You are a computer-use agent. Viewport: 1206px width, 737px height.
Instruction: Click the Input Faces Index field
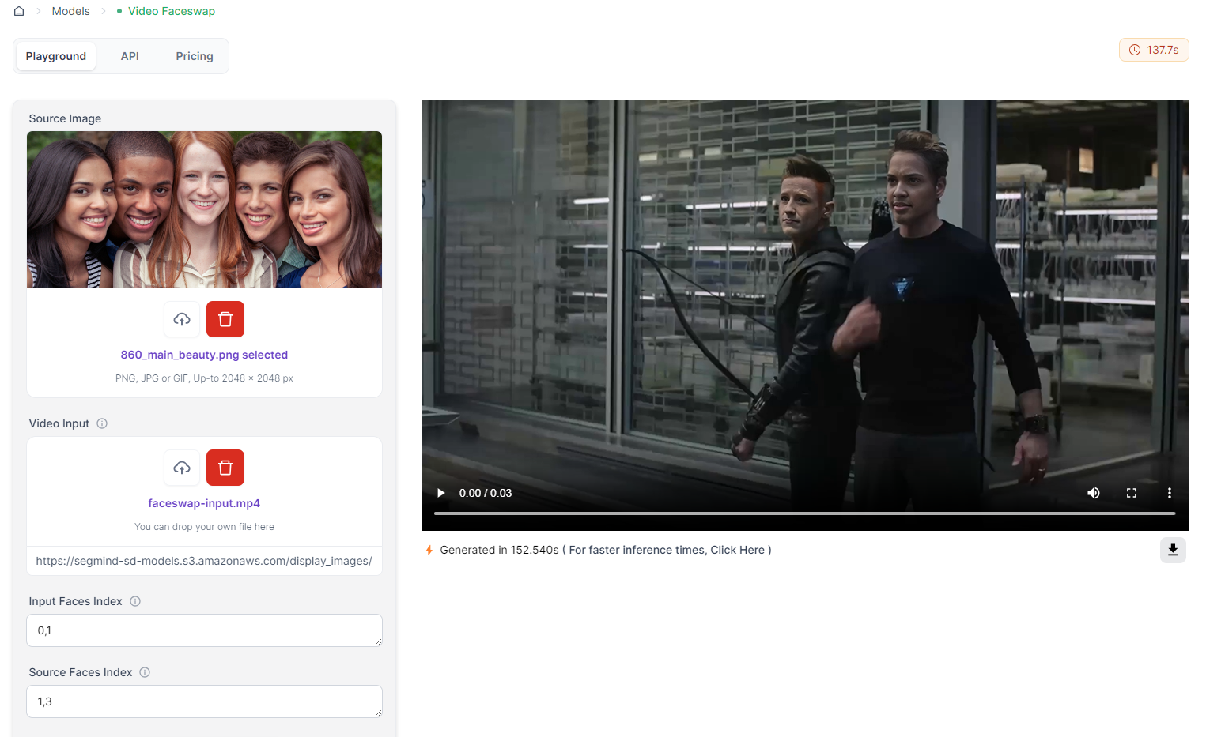204,630
